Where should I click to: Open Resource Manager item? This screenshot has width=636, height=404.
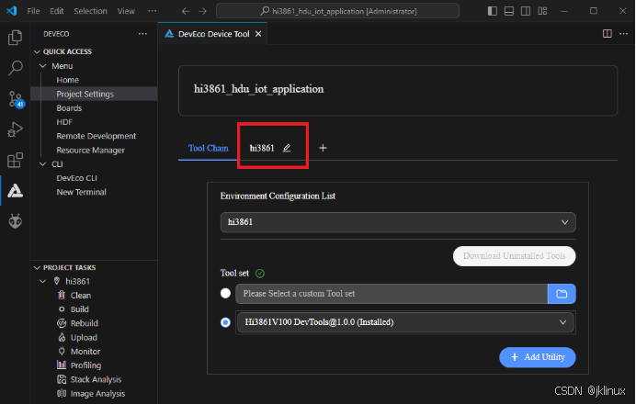[91, 151]
